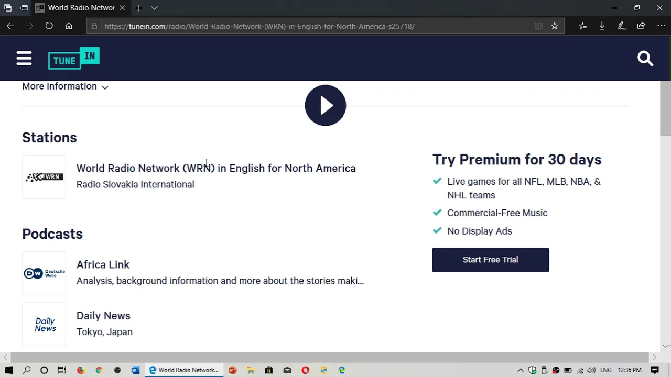Open World Radio Network (WRN) station link

pyautogui.click(x=216, y=168)
